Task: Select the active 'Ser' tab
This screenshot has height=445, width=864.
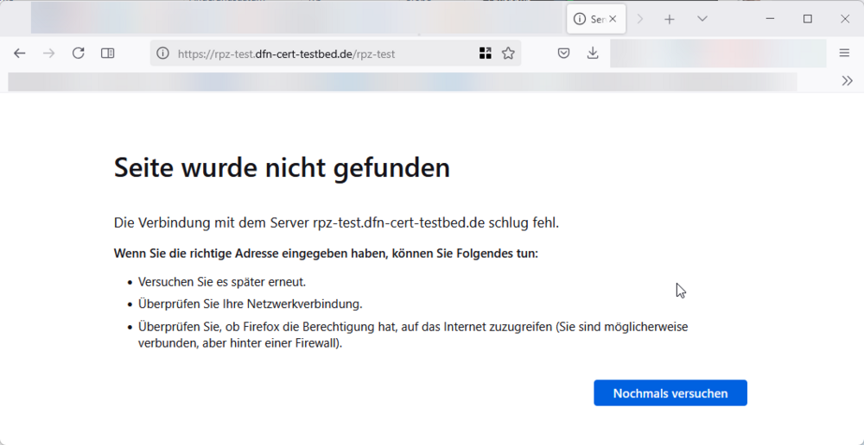Action: click(589, 19)
